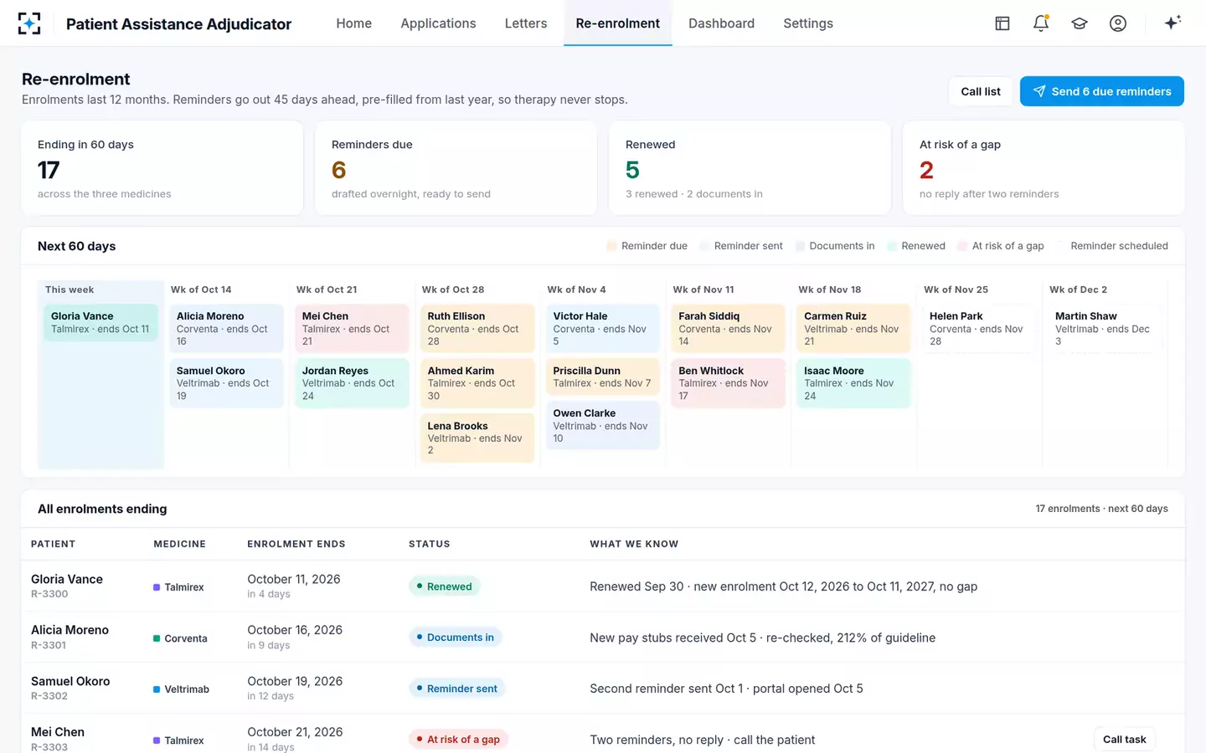Open the user account icon

click(x=1118, y=23)
